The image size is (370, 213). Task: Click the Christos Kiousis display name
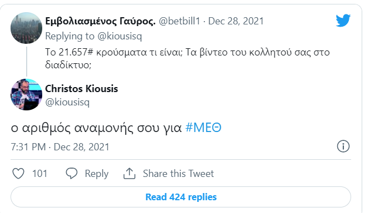(82, 89)
